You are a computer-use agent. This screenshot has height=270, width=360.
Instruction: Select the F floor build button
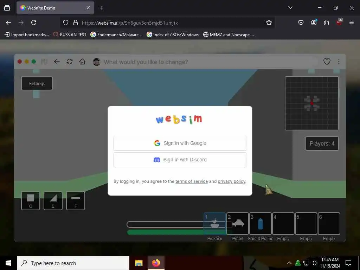pos(76,201)
